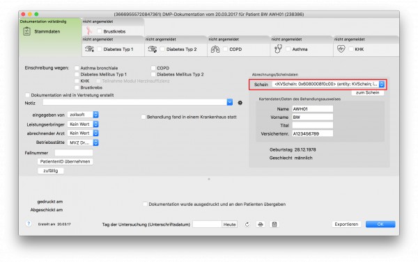
Task: Click zum Schein button
Action: (x=367, y=92)
